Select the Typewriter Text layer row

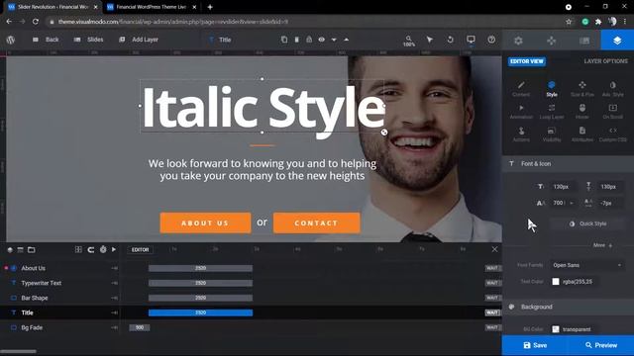[60, 283]
